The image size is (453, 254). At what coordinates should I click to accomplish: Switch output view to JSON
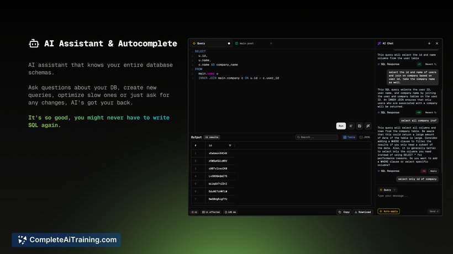click(x=365, y=137)
